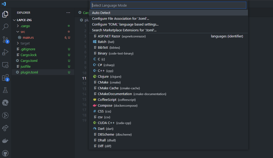Open the Testing beaker icon
This screenshot has height=158, width=273.
(x=6, y=90)
